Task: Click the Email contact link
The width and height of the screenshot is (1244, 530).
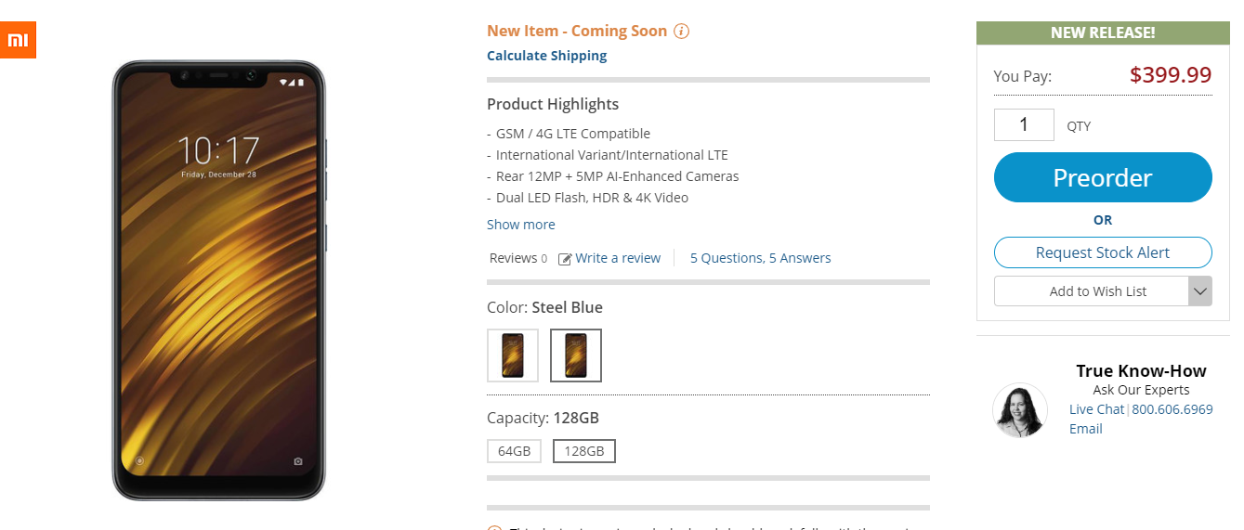Action: pos(1086,429)
